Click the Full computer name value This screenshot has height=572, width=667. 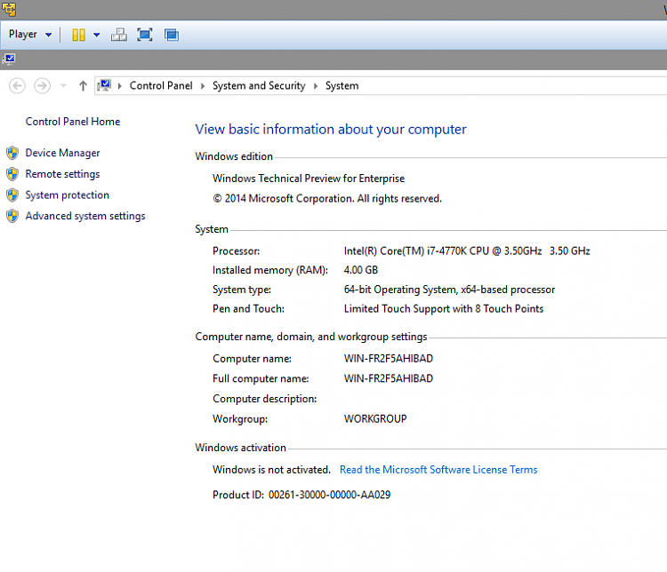pyautogui.click(x=389, y=378)
